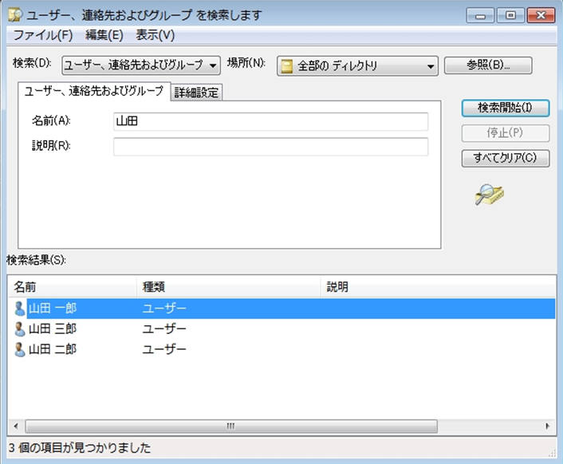Select result row 山田 一郎
The height and width of the screenshot is (464, 563).
coord(281,309)
